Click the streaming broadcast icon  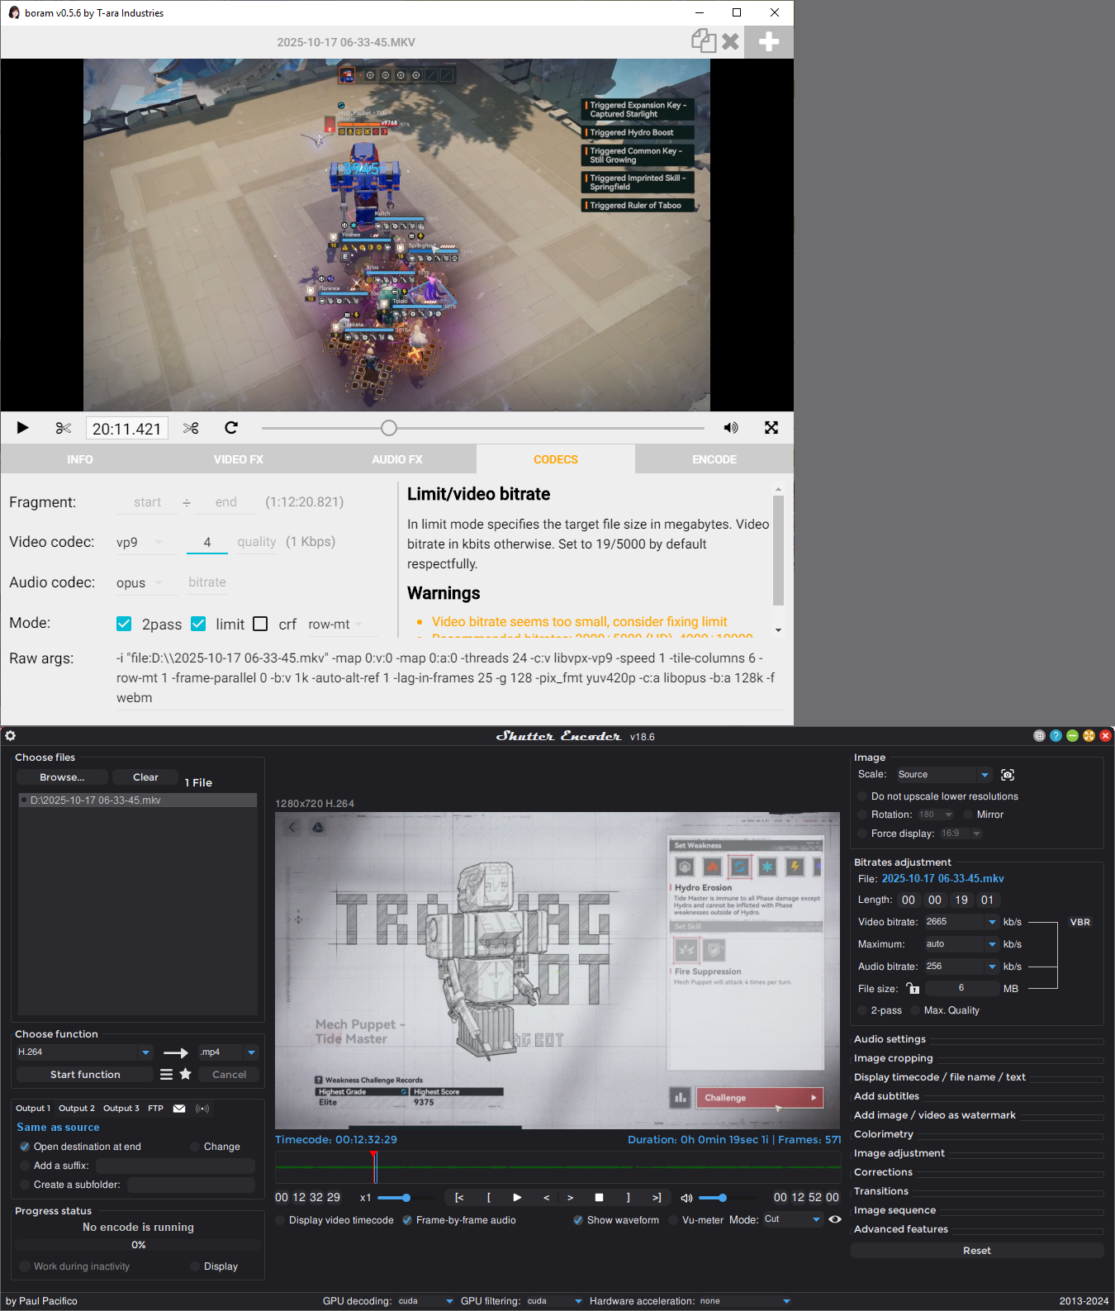(202, 1109)
